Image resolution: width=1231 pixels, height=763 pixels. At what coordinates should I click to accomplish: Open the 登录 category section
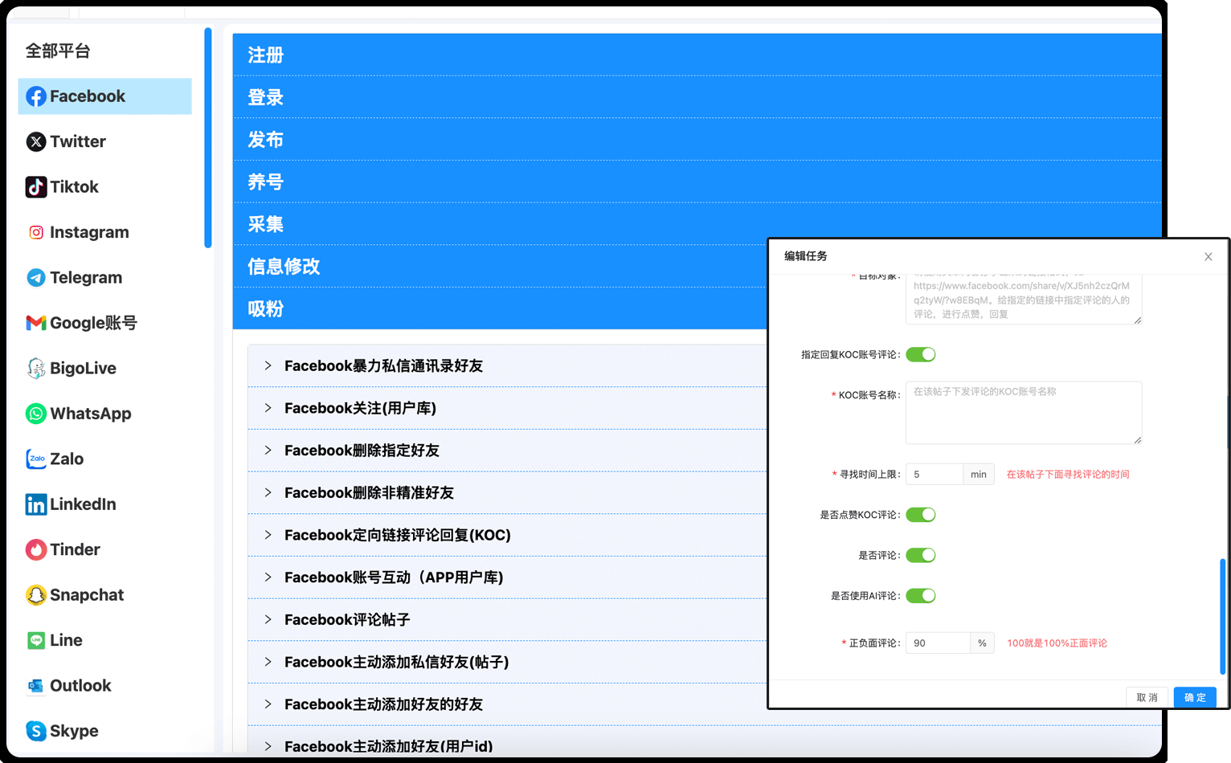click(x=697, y=97)
